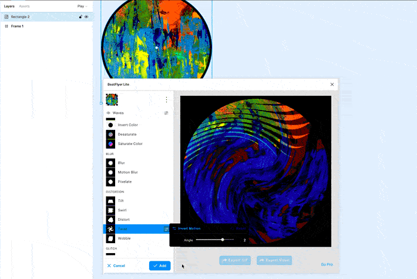Choose the Desaturate effect icon
This screenshot has height=279, width=417.
pyautogui.click(x=110, y=135)
